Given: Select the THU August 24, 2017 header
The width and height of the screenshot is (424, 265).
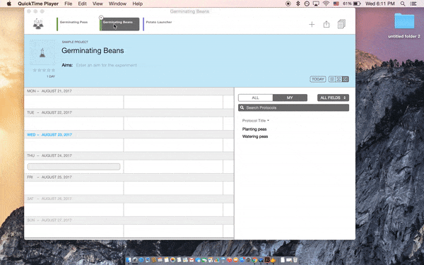Looking at the screenshot, I should [x=129, y=155].
